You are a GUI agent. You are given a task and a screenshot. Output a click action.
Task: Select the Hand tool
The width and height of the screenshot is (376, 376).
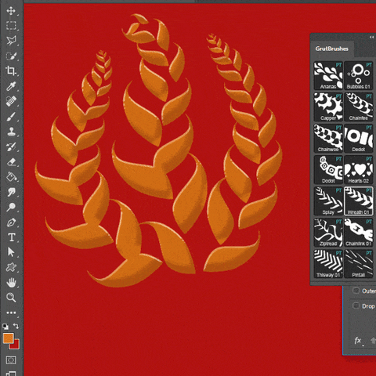(11, 282)
